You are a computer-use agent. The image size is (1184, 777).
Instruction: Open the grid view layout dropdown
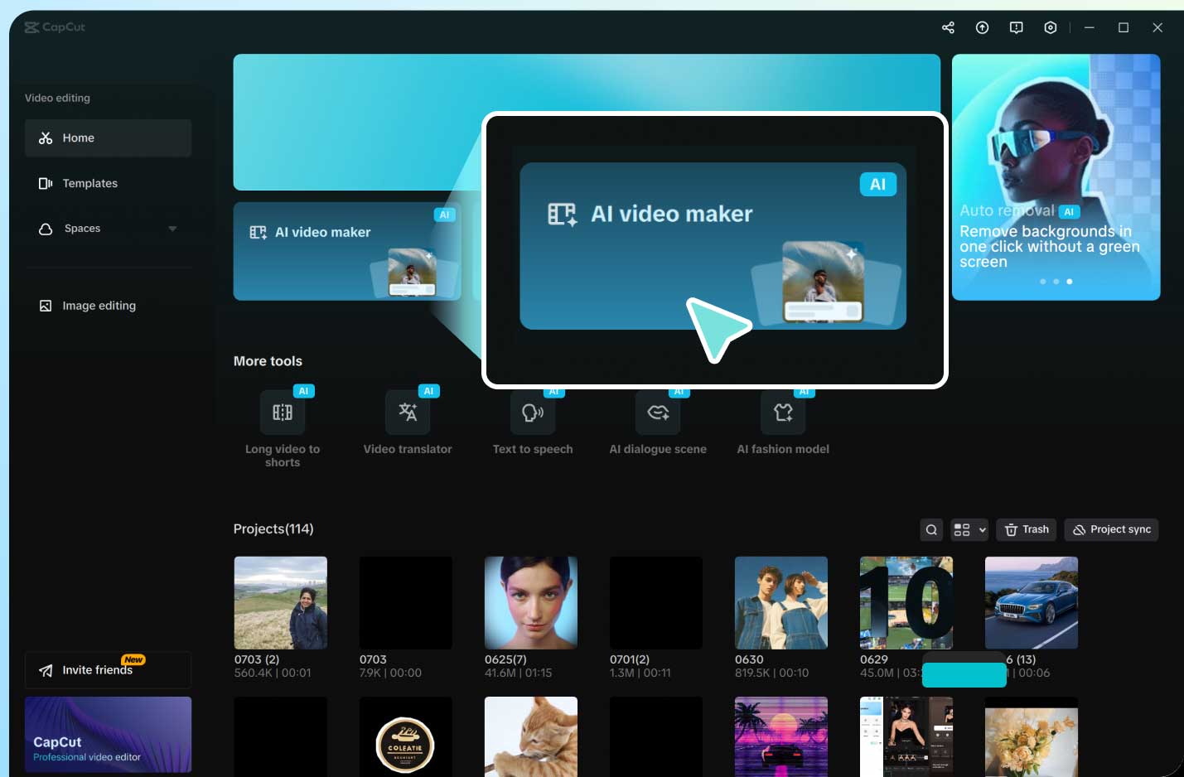(969, 530)
